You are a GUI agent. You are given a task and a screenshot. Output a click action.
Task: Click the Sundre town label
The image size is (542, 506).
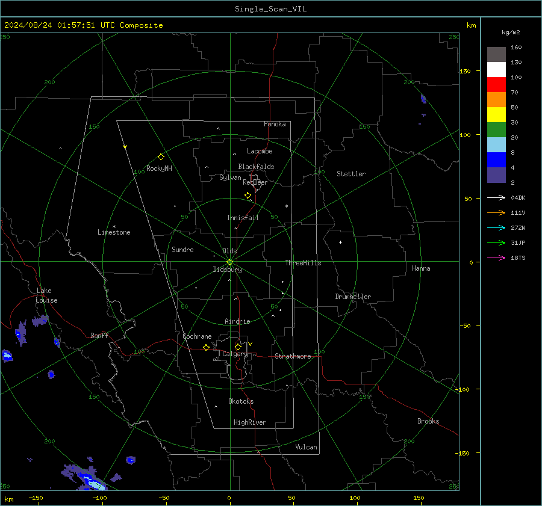(x=182, y=249)
